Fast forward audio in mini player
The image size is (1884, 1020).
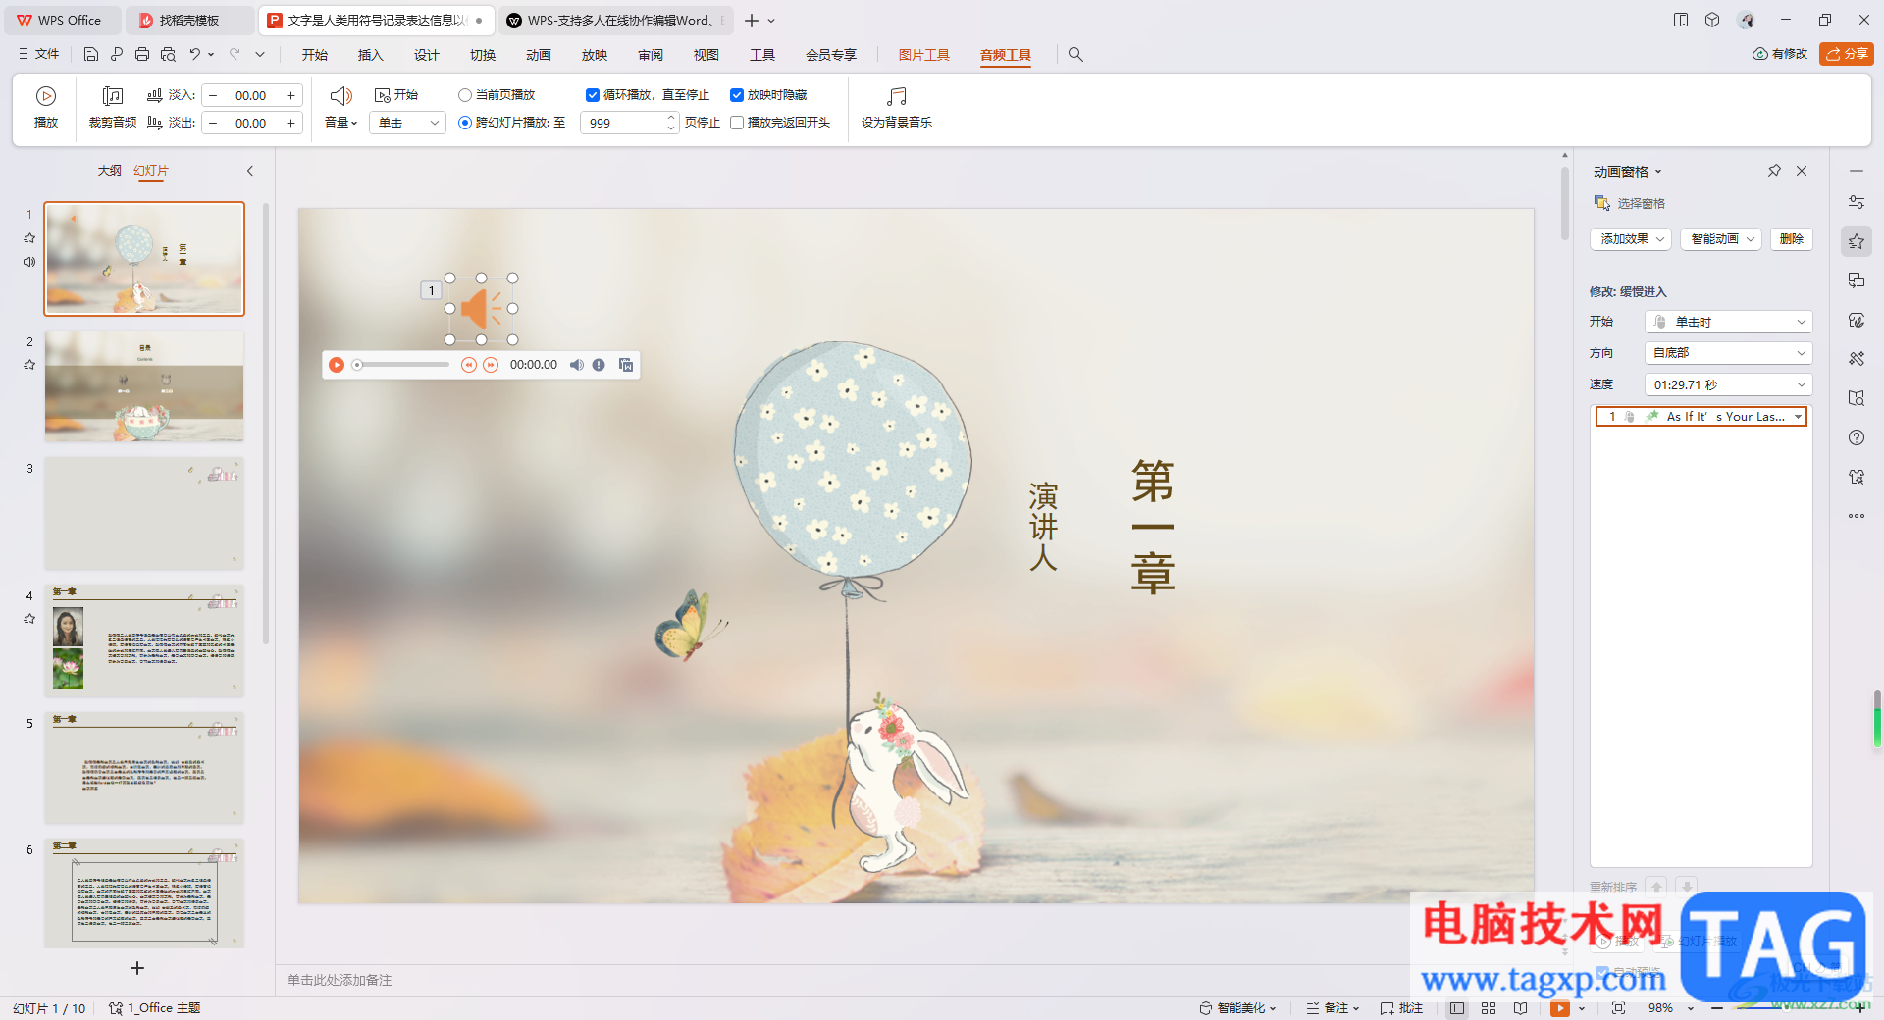[491, 365]
